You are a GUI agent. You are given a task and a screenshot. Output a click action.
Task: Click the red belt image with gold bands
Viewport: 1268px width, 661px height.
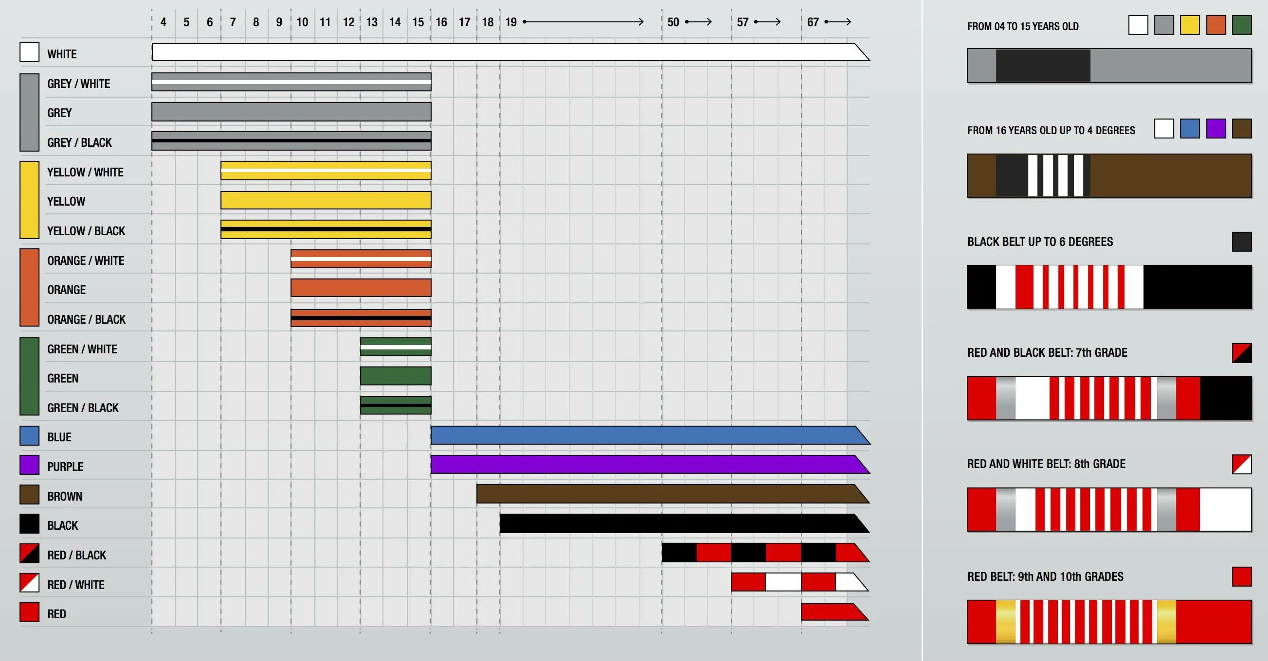(1109, 622)
